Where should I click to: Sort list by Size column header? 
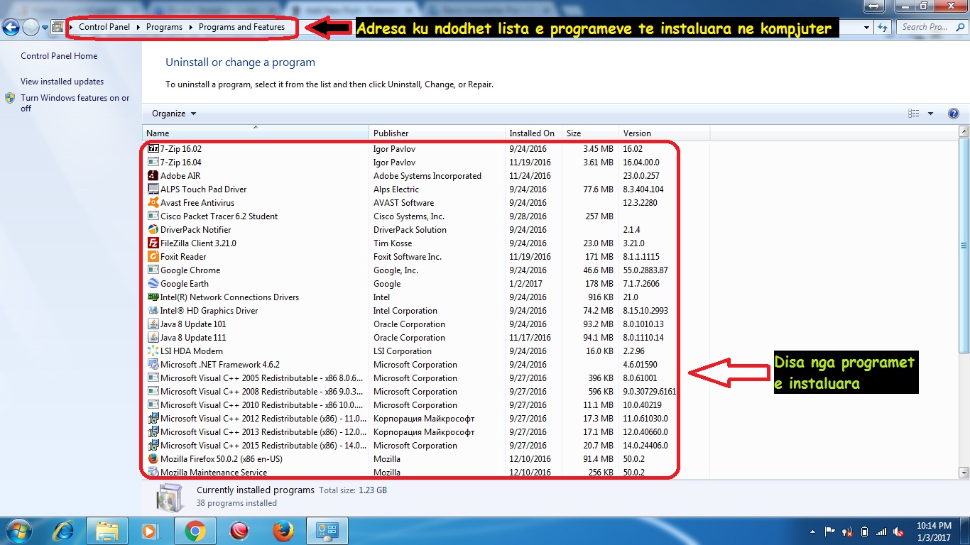tap(590, 133)
